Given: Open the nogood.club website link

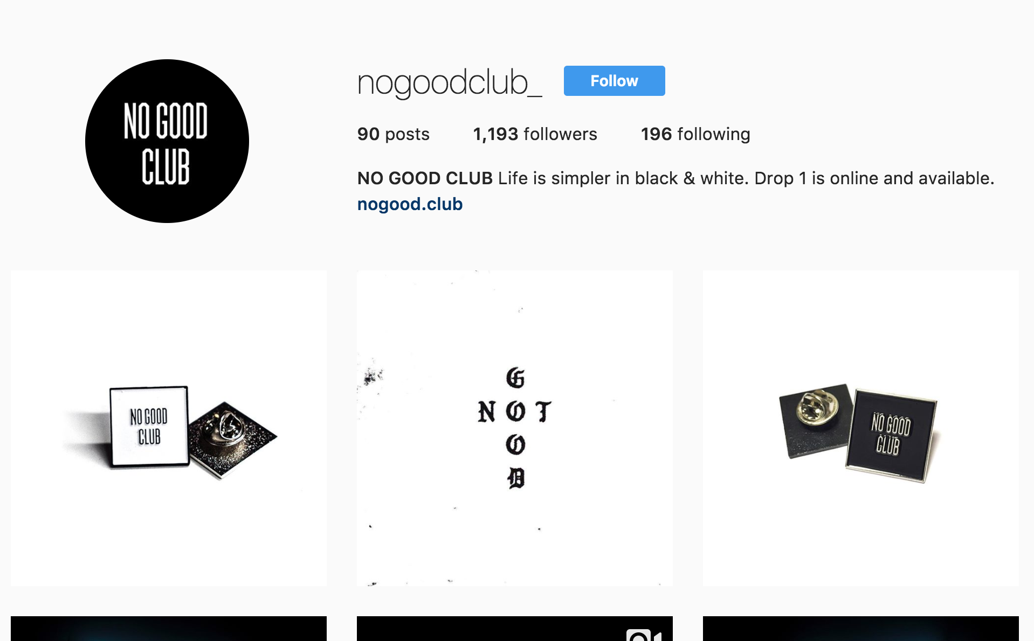Looking at the screenshot, I should pos(410,204).
